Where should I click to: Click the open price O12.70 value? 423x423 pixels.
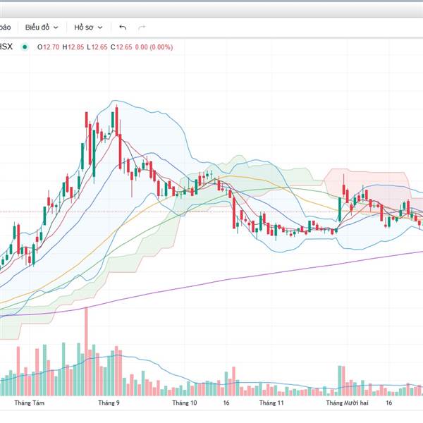coord(48,47)
